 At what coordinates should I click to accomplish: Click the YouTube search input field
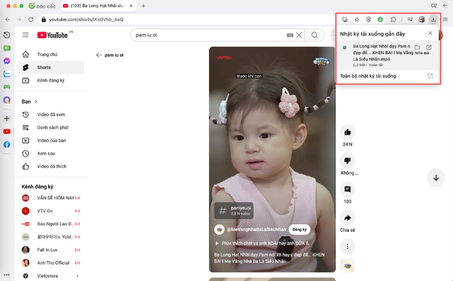pyautogui.click(x=210, y=35)
